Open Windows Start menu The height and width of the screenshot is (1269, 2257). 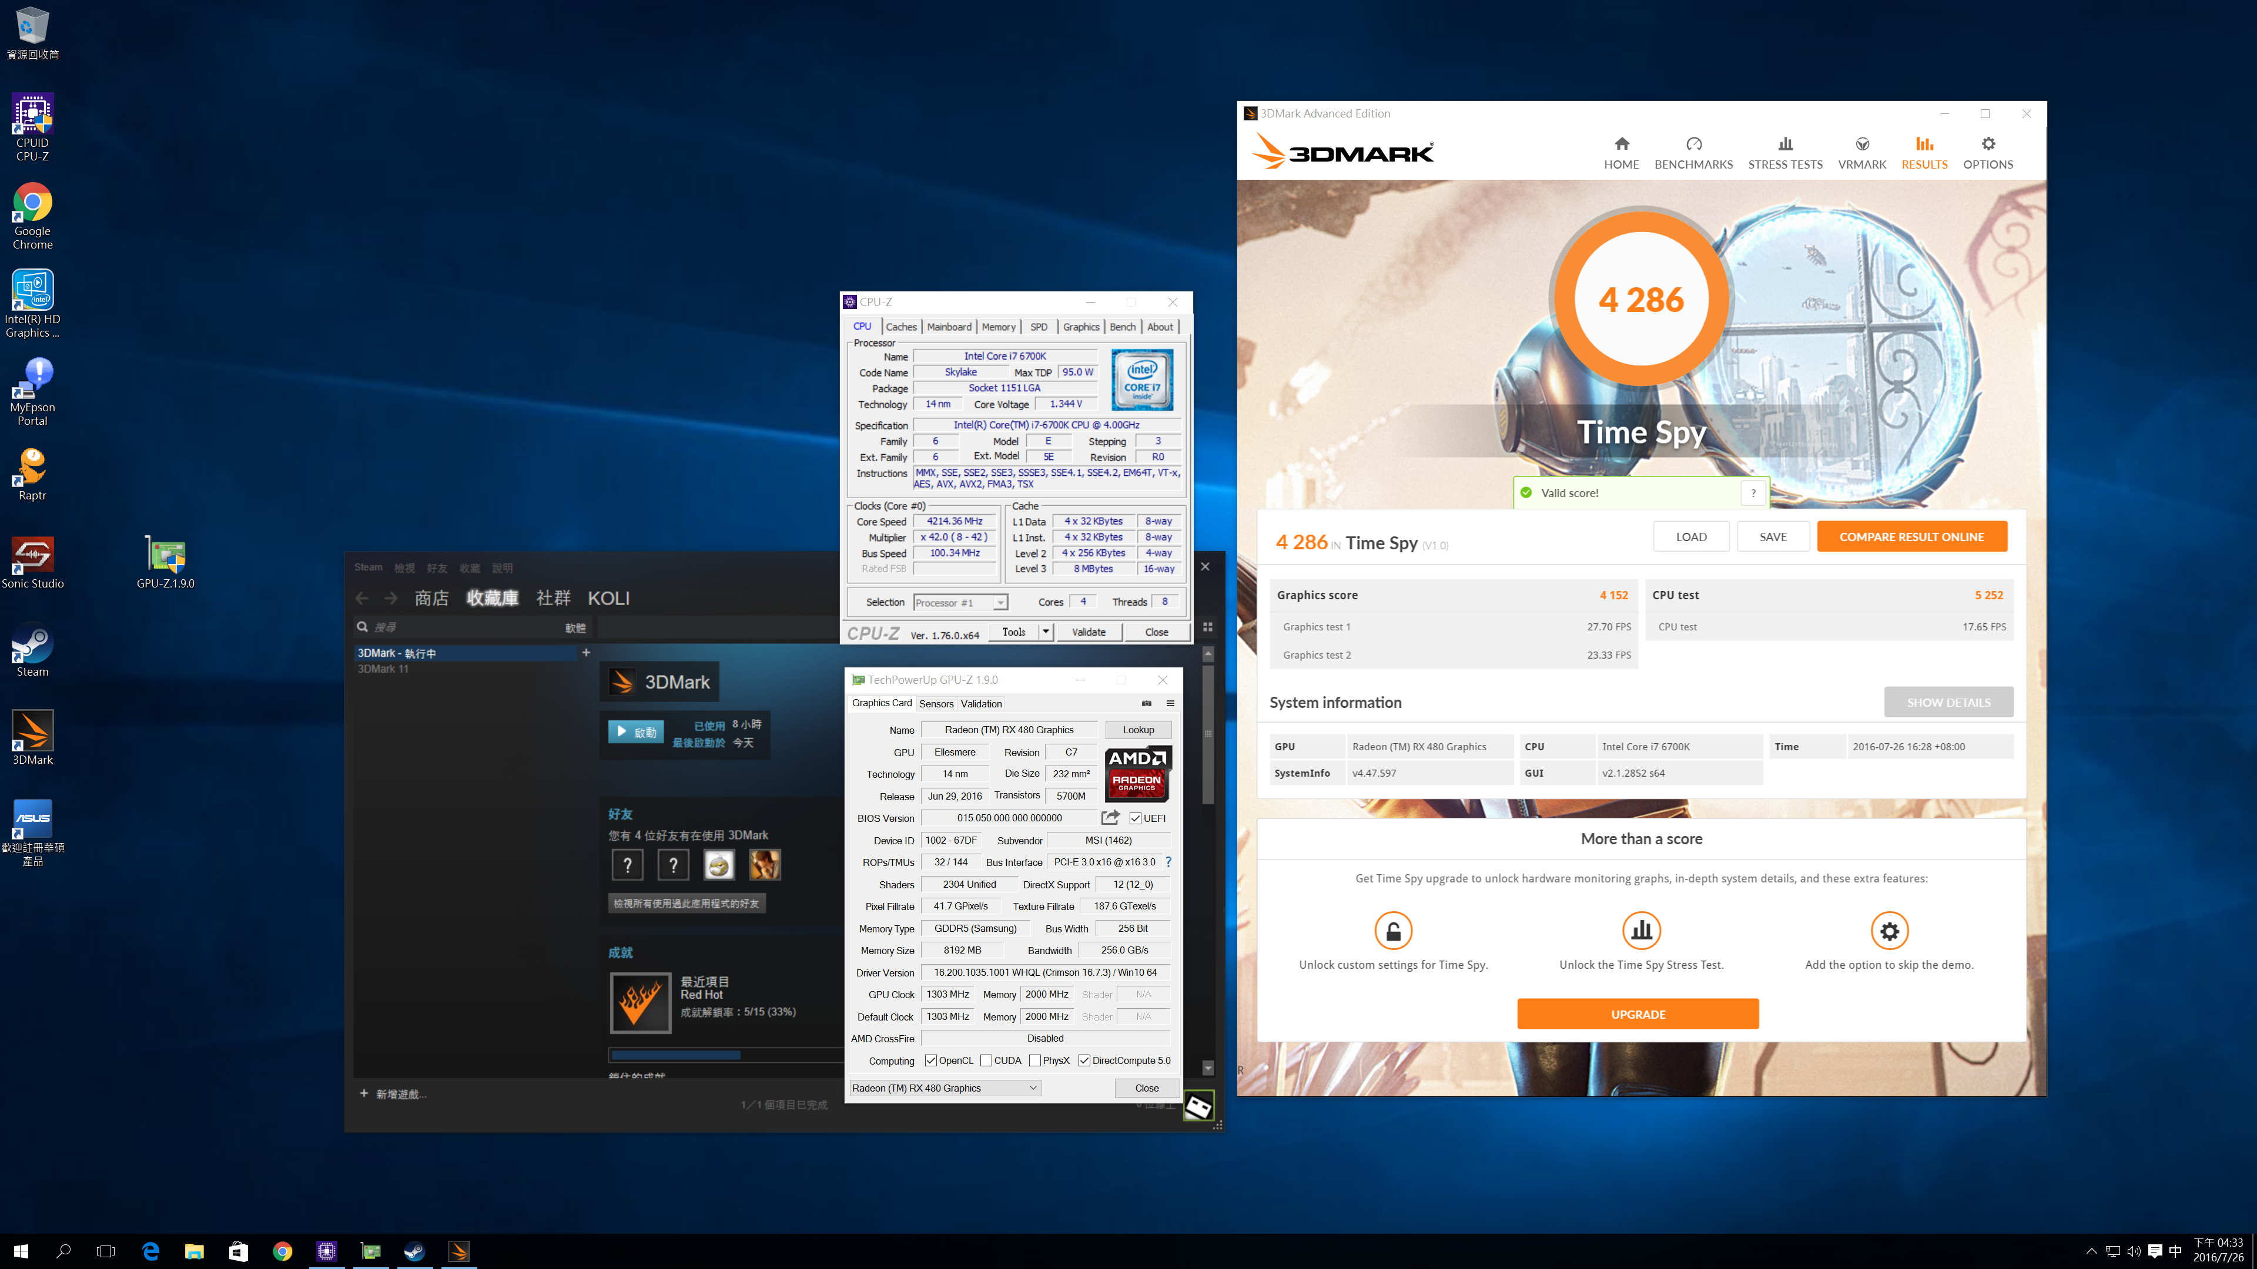tap(21, 1251)
